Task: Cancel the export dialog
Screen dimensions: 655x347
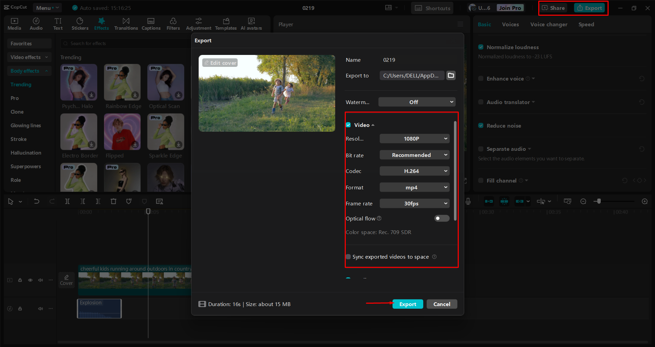Action: click(442, 304)
